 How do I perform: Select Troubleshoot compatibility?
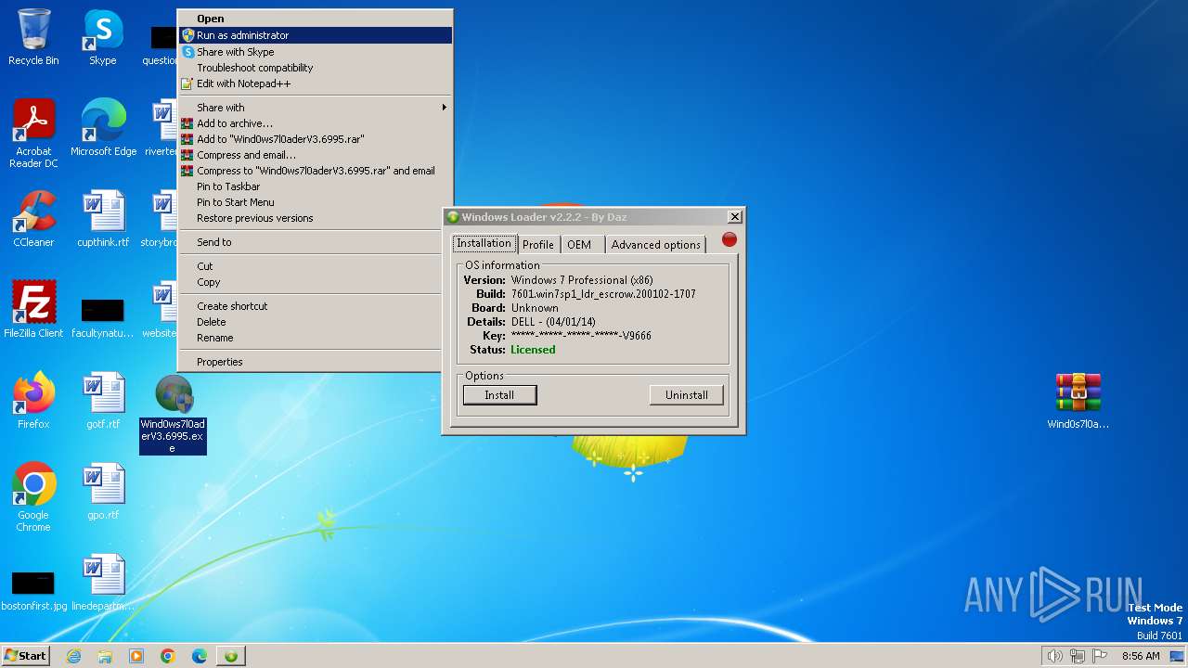pos(316,68)
